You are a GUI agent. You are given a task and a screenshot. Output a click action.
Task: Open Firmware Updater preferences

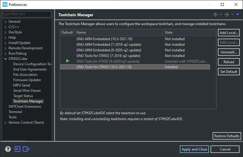27,80
